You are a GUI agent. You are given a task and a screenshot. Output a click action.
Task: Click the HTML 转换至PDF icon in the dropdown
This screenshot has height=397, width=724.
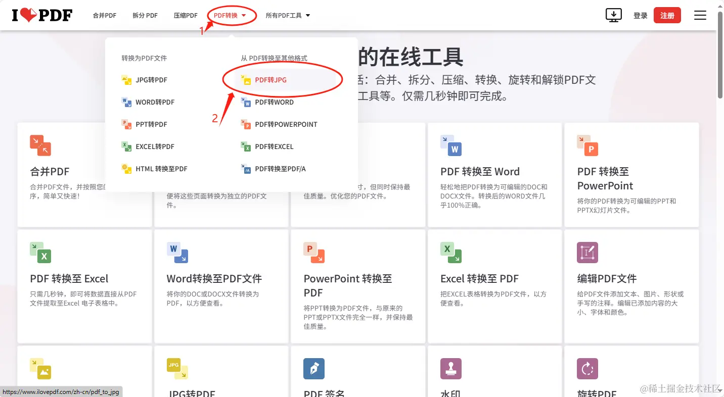(x=126, y=169)
